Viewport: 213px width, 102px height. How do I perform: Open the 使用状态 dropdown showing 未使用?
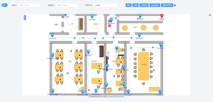[x=105, y=5]
